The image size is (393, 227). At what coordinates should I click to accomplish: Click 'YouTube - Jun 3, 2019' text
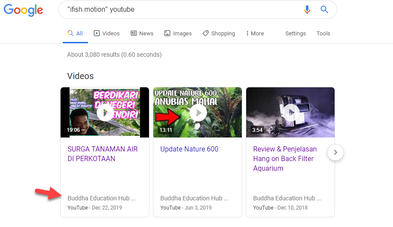tap(186, 208)
